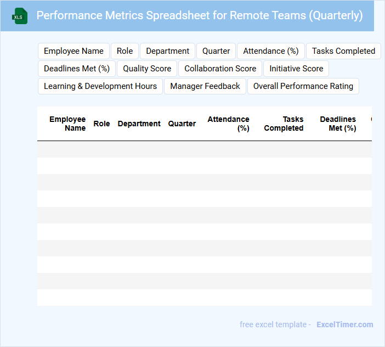Click the Tasks Completed table column header
Screen dimensions: 385x347
point(284,124)
